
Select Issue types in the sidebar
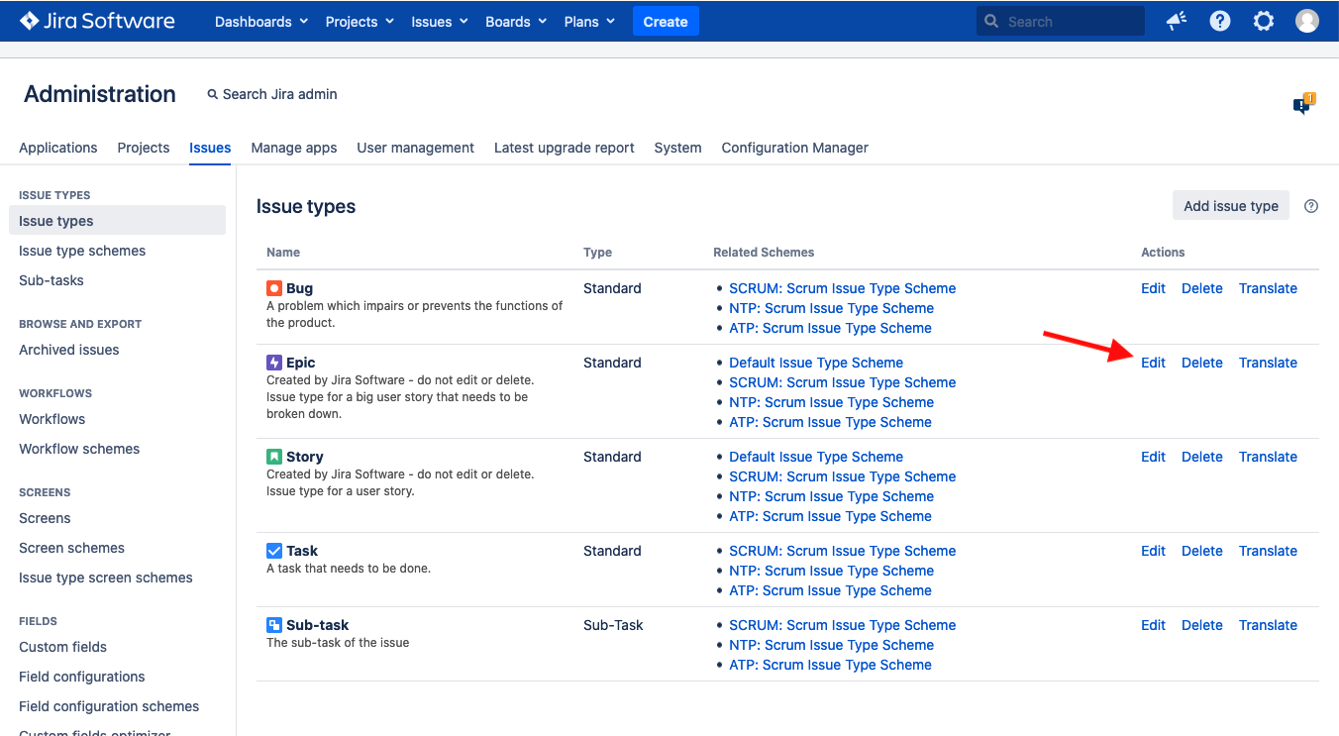point(117,221)
